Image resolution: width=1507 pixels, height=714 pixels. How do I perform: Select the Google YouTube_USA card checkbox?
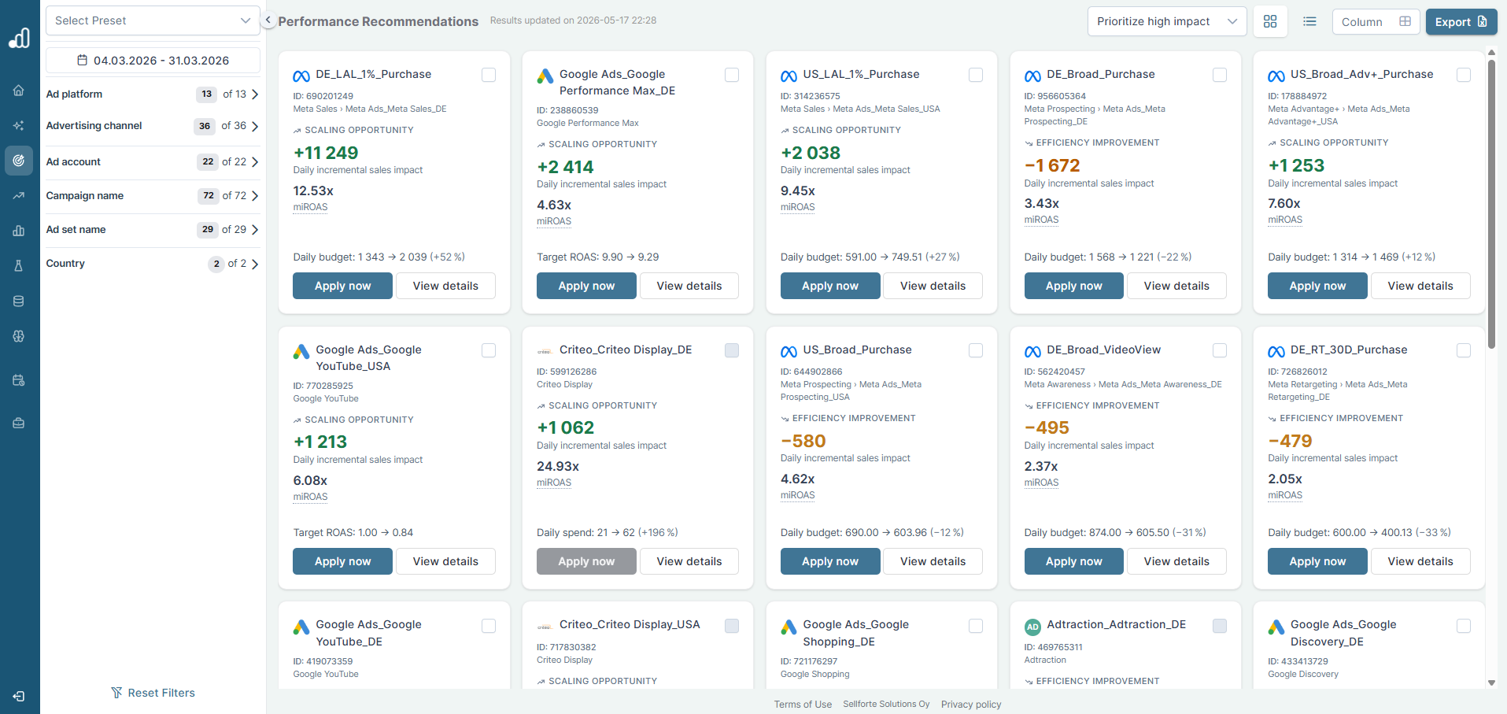[x=489, y=350]
